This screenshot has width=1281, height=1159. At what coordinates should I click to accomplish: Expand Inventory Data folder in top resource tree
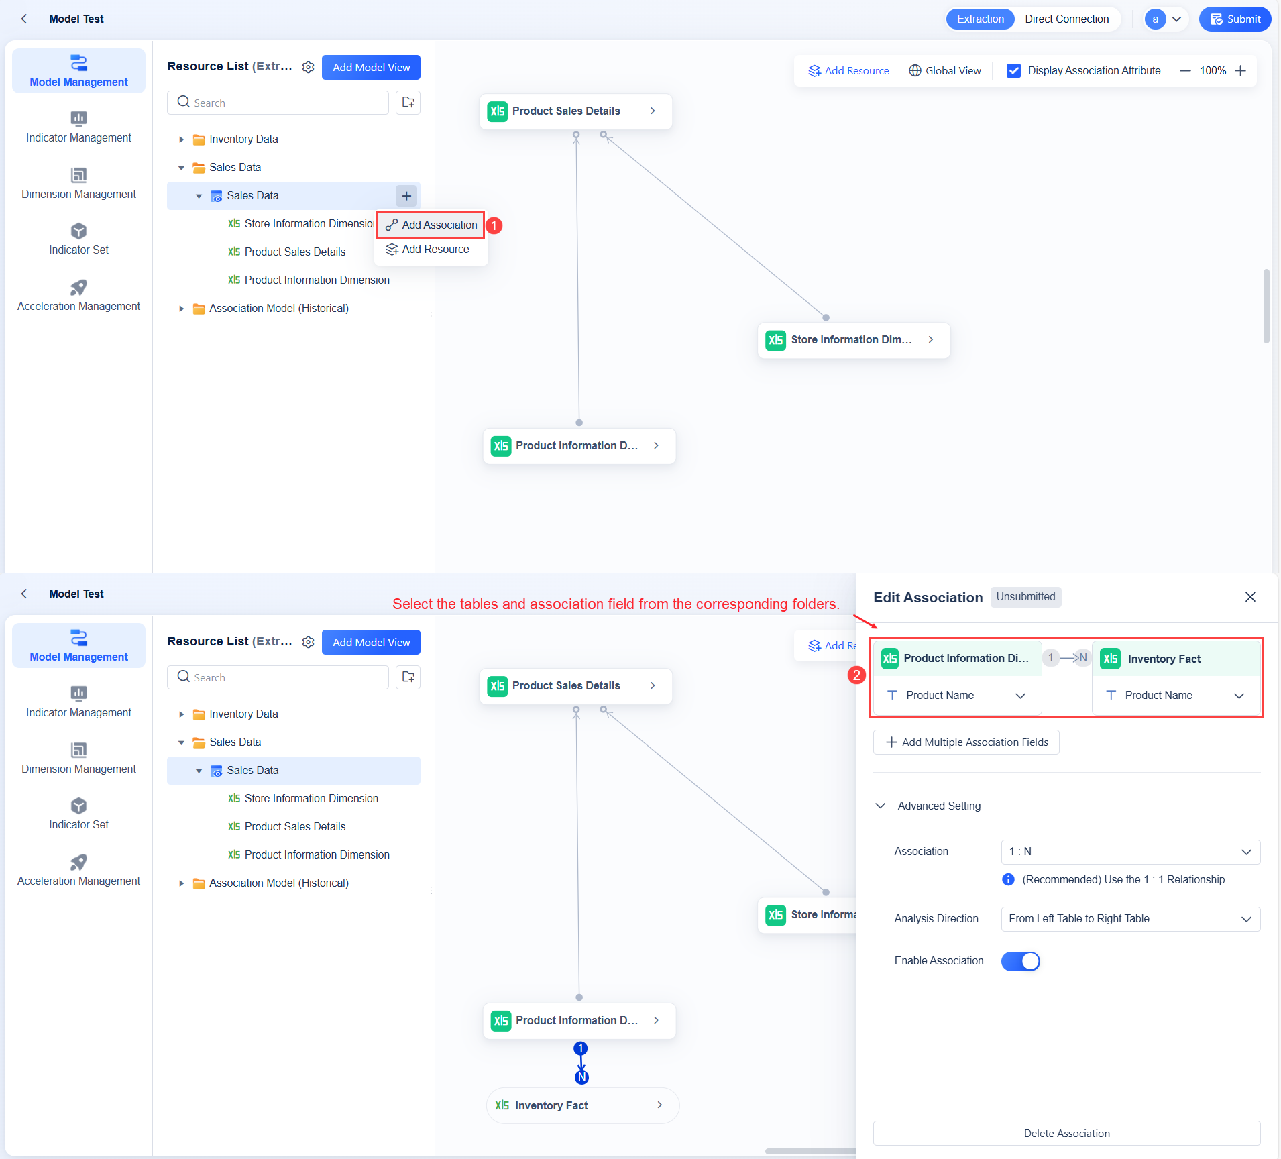pos(181,140)
